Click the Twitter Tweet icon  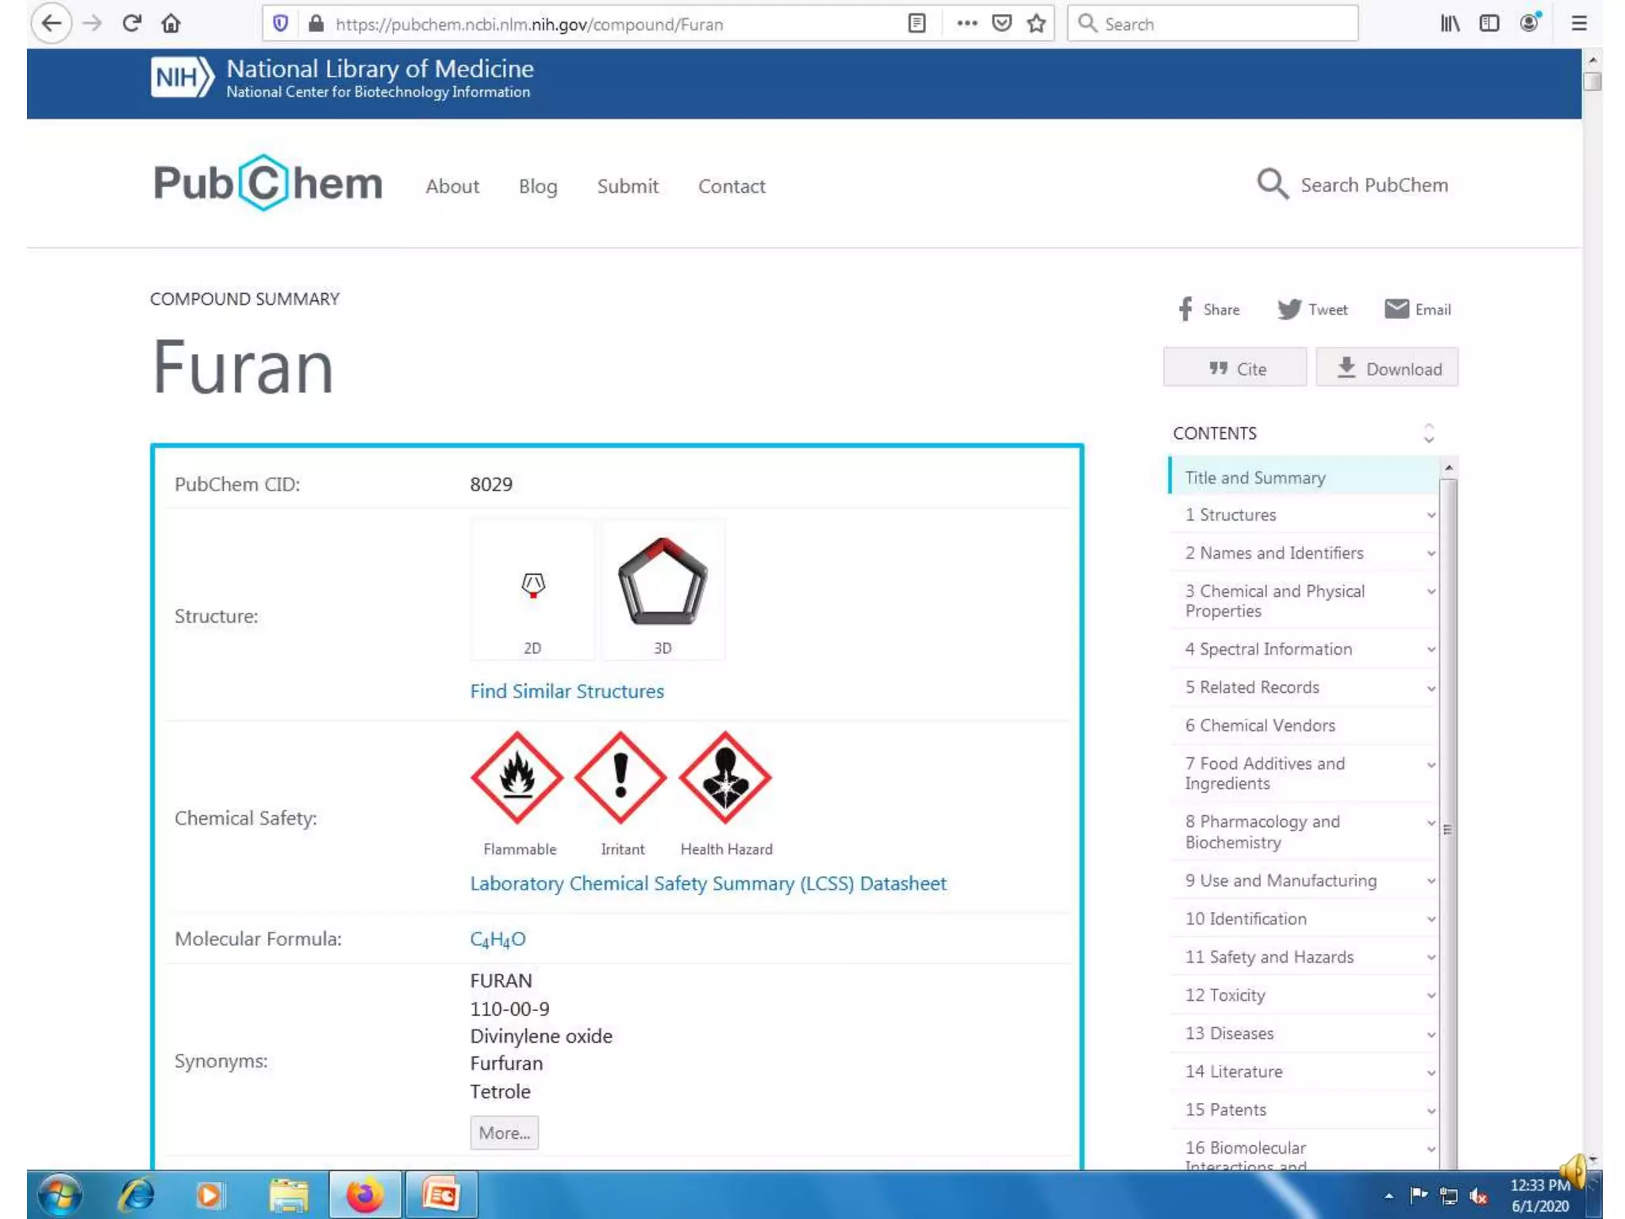pyautogui.click(x=1289, y=310)
